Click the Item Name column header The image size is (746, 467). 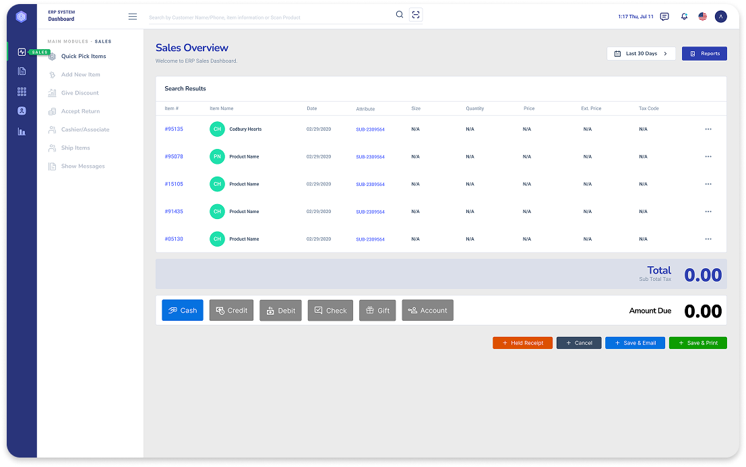click(222, 108)
